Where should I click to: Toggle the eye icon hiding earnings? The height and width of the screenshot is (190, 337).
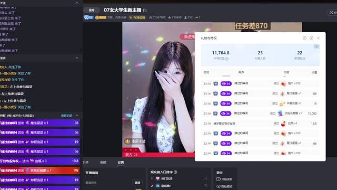pos(316,46)
